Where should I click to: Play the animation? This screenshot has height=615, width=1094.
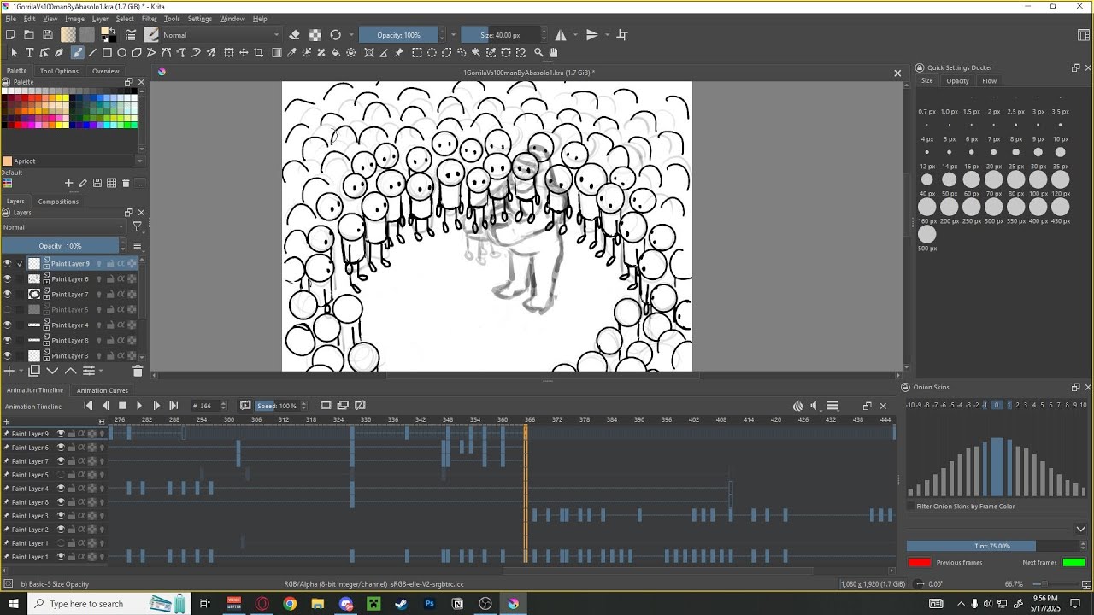tap(139, 406)
